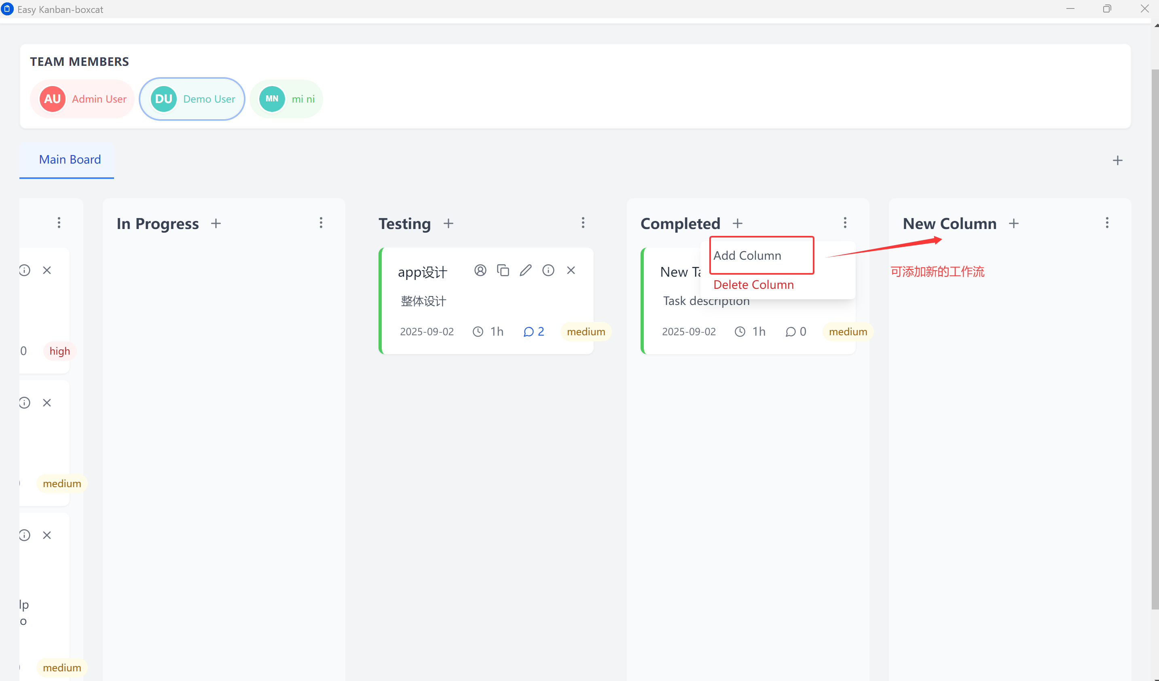Add a task to Completed column
Viewport: 1159px width, 681px height.
pyautogui.click(x=738, y=223)
